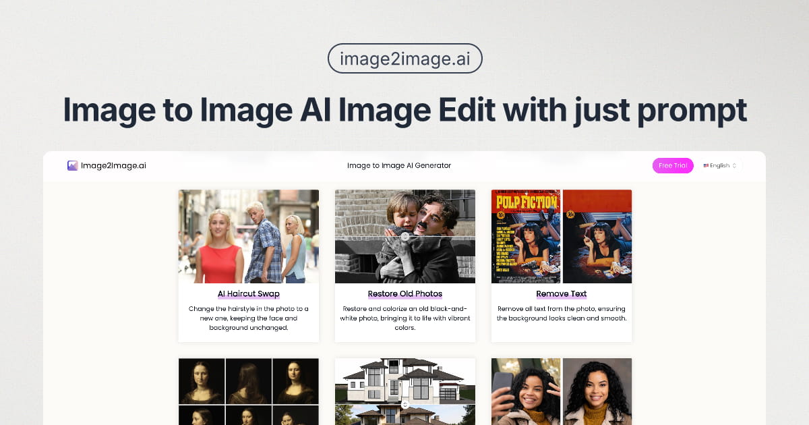Click the Image2Image.ai purple logo icon
This screenshot has height=425, width=809.
click(x=71, y=165)
